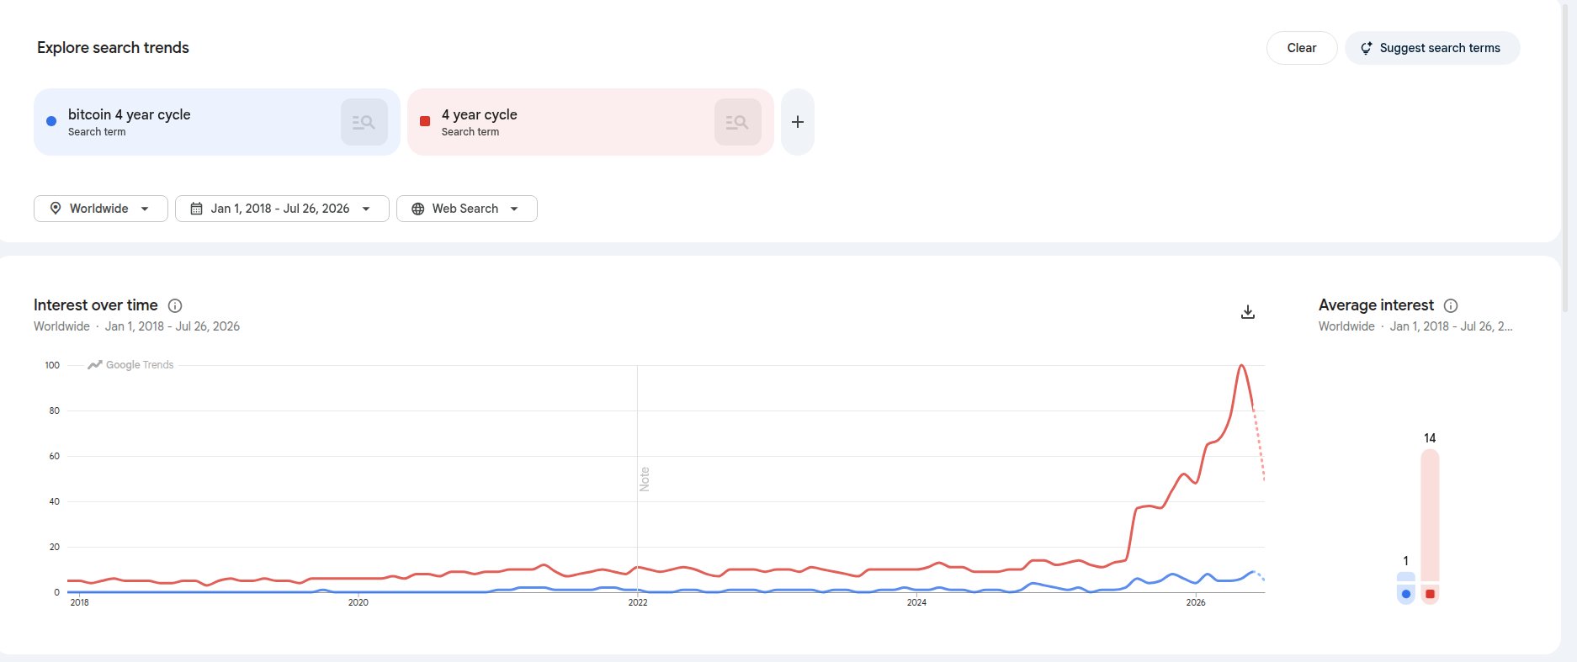This screenshot has width=1577, height=662.
Task: Expand the Worldwide region dropdown
Action: (x=101, y=209)
